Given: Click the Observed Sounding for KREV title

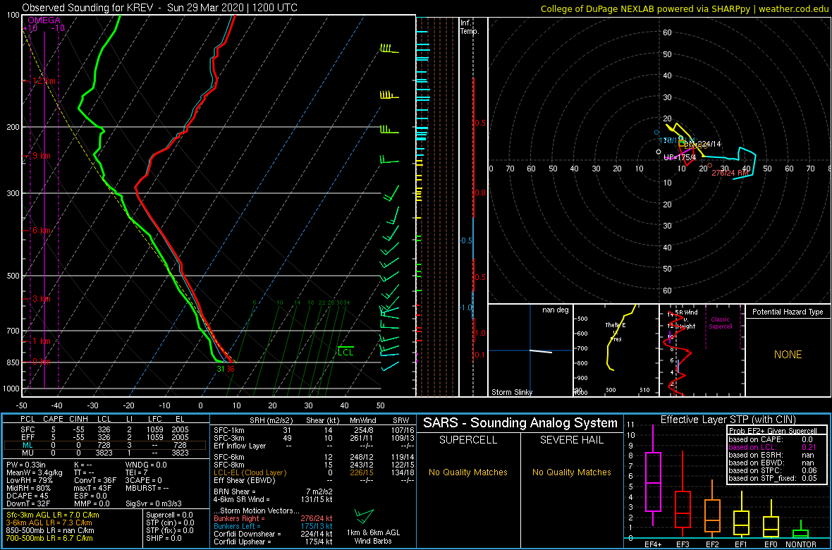Looking at the screenshot, I should 160,8.
